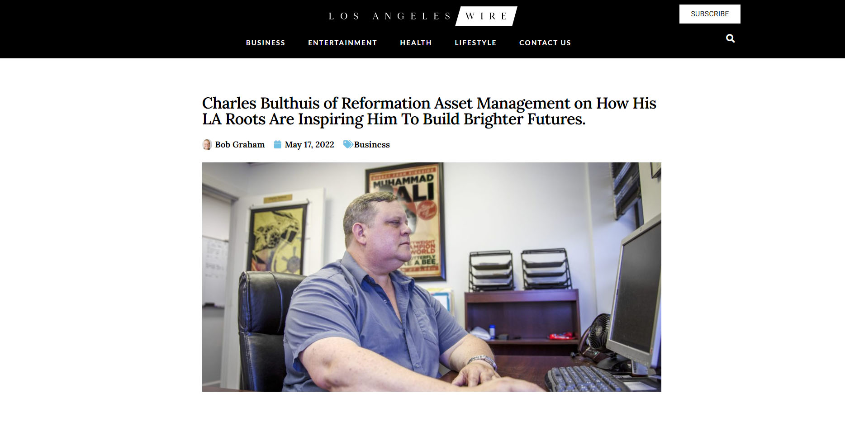Viewport: 845px width, 427px height.
Task: Open the Business menu item
Action: [x=266, y=43]
